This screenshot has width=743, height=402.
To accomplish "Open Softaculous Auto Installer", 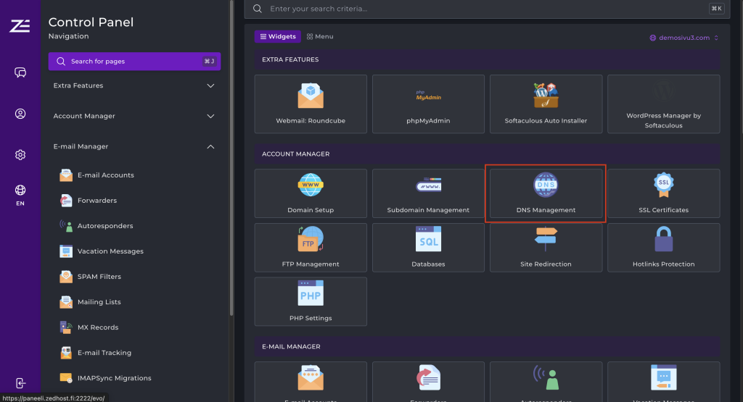I will click(546, 104).
